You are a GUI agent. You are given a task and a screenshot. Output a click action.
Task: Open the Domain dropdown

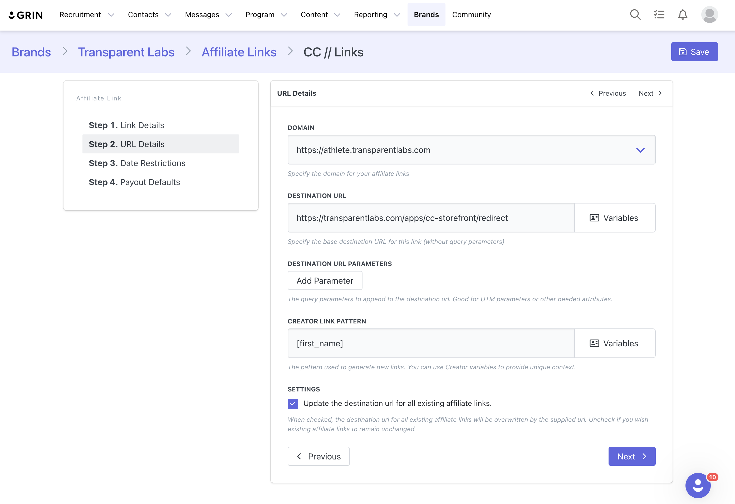(471, 150)
